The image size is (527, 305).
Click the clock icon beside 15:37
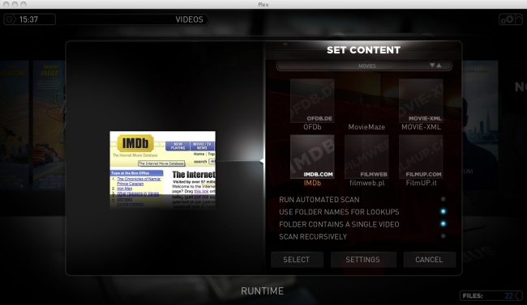click(10, 19)
